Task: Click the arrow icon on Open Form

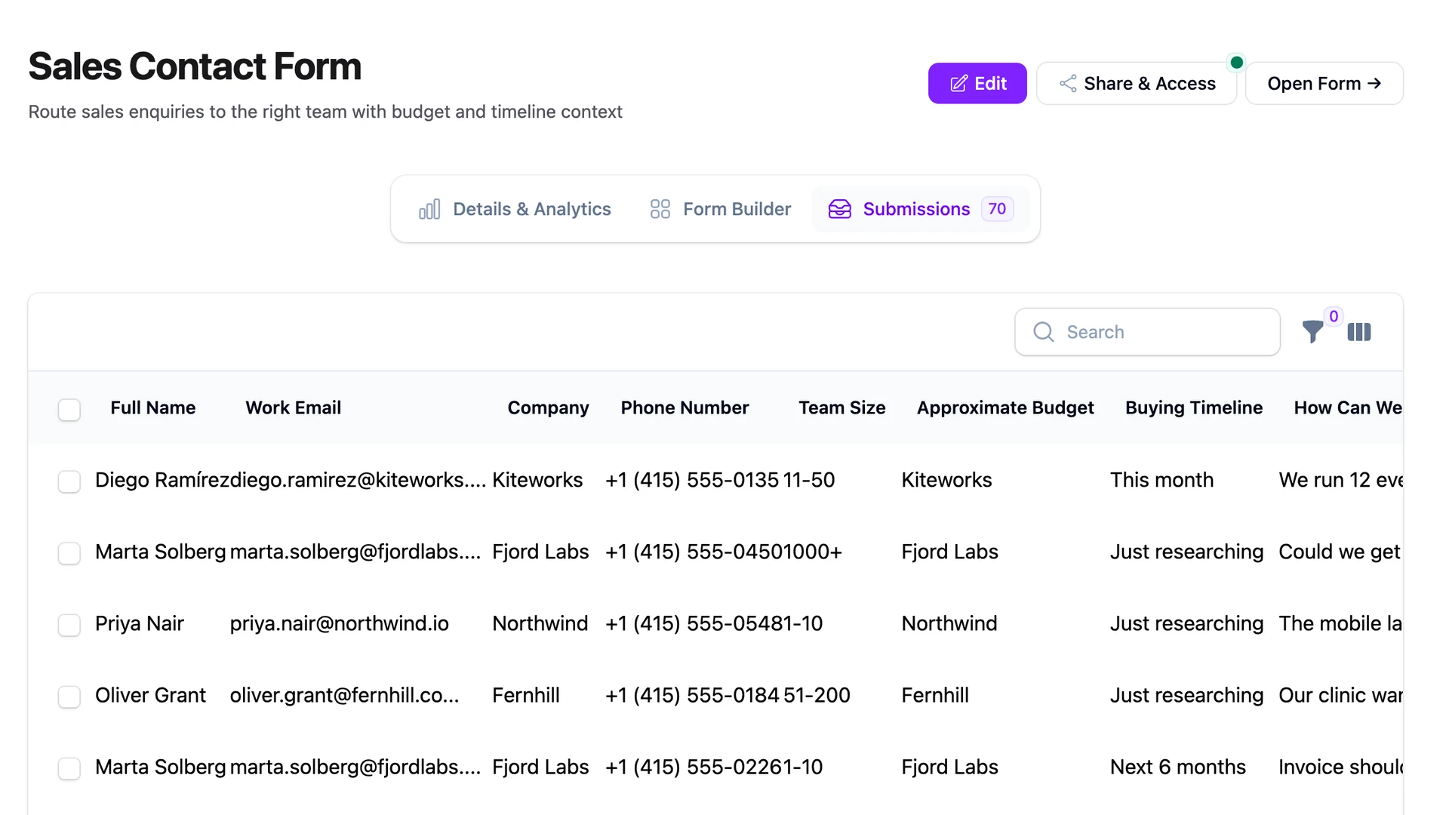Action: (x=1374, y=83)
